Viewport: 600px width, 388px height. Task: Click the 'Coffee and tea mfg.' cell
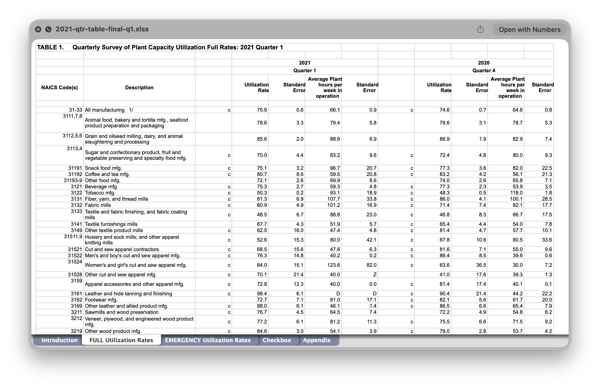pyautogui.click(x=139, y=174)
